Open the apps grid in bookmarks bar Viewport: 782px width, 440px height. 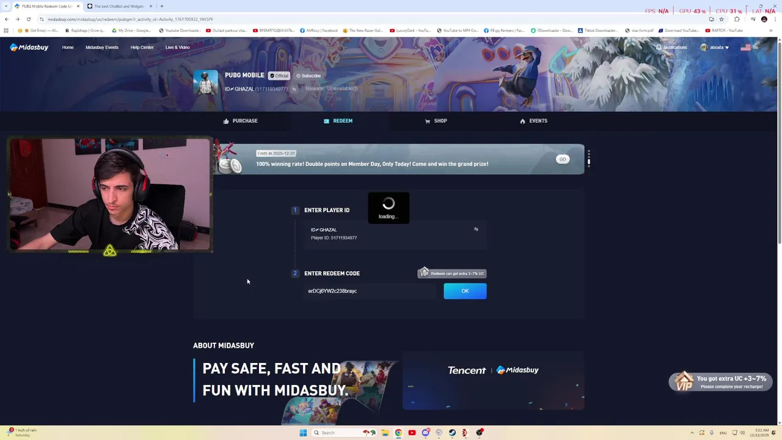pyautogui.click(x=6, y=30)
